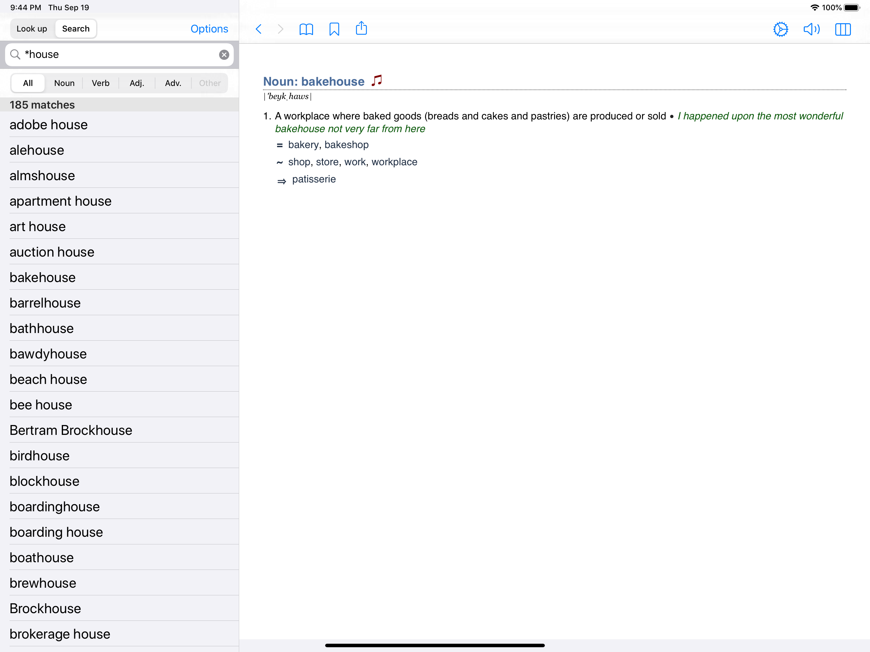Filter matches to Adj. only

tap(137, 83)
